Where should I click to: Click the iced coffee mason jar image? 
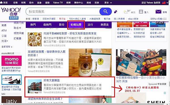click(90, 63)
